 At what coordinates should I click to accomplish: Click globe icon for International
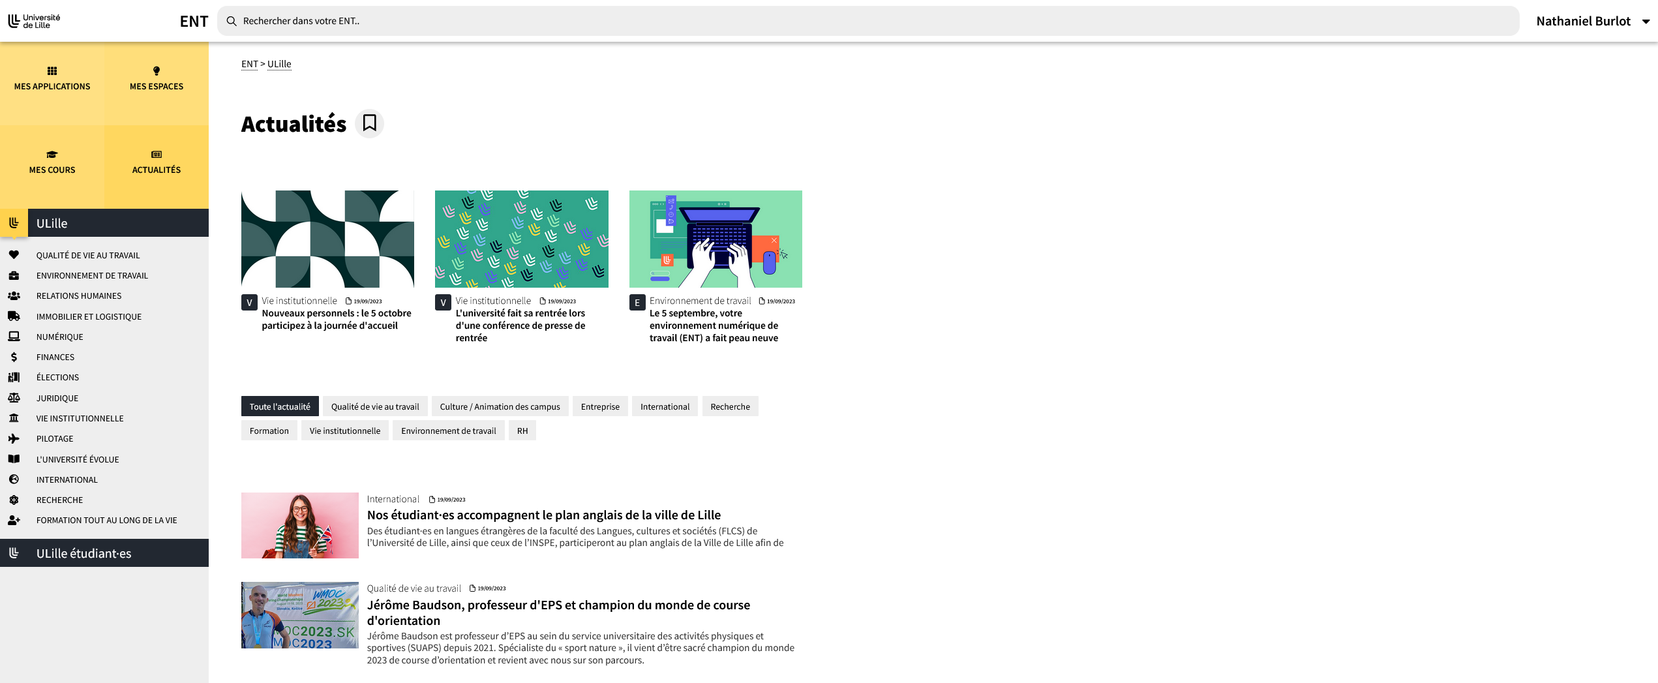(14, 479)
